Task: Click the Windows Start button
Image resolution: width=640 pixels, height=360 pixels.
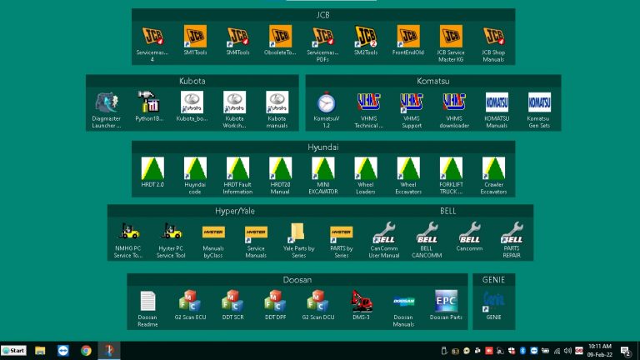Action: click(x=13, y=351)
